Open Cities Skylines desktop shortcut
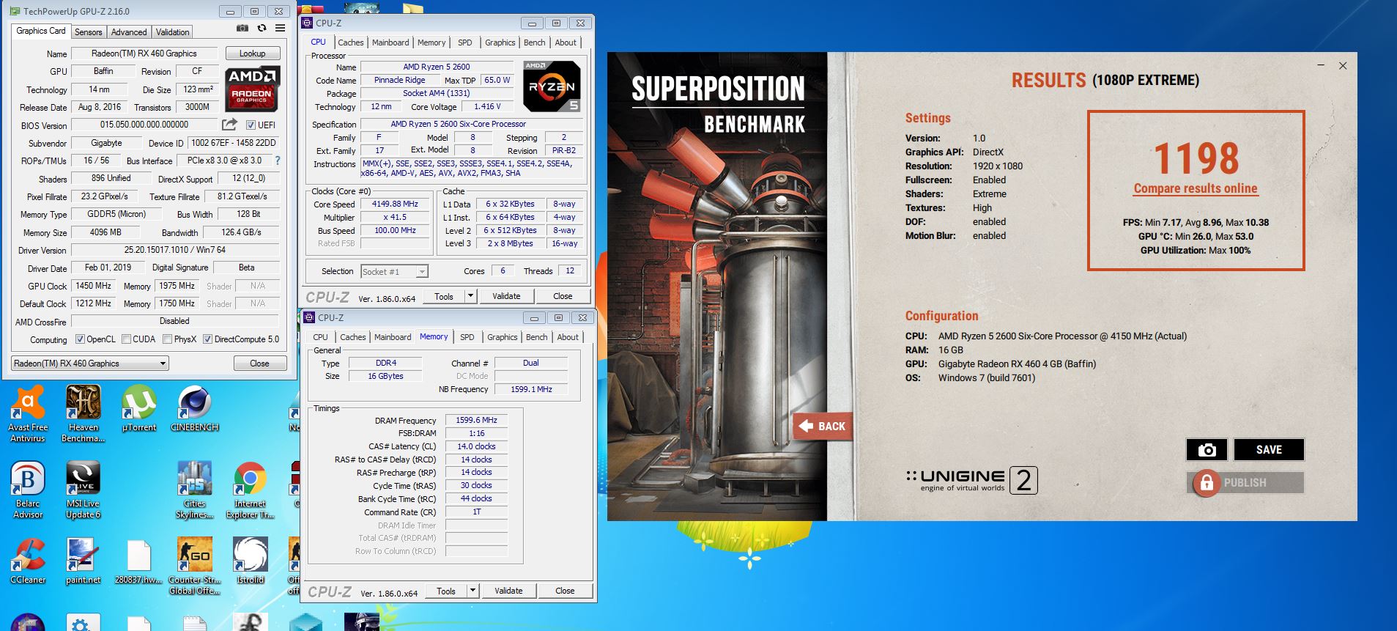1397x631 pixels. click(x=195, y=490)
